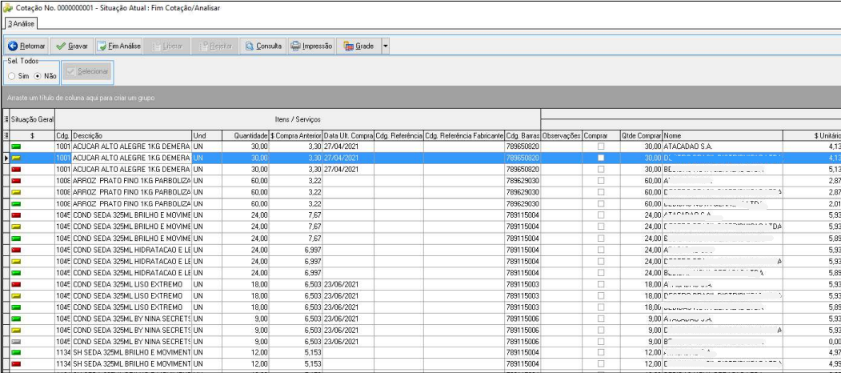This screenshot has width=841, height=373.
Task: Click red flag of SH SEDA BRILHO row
Action: 16,364
